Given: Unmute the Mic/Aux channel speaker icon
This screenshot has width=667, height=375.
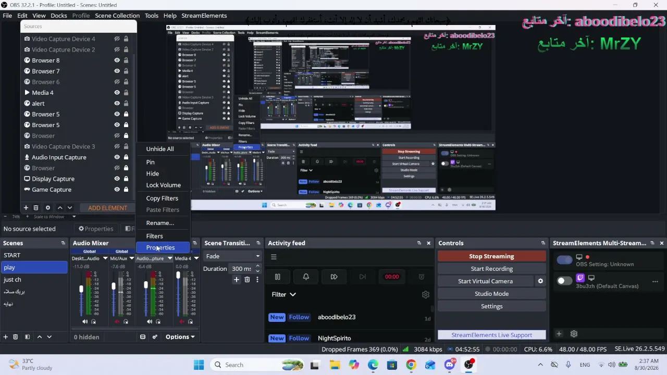Looking at the screenshot, I should pyautogui.click(x=117, y=322).
